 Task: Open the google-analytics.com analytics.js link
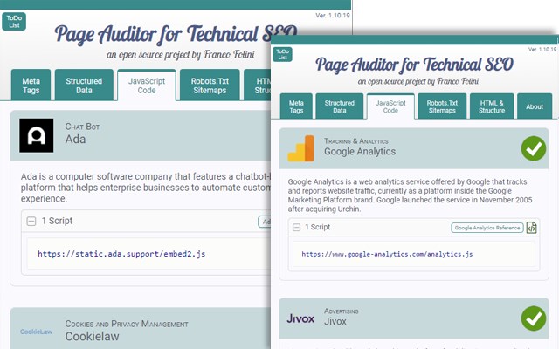tap(387, 254)
